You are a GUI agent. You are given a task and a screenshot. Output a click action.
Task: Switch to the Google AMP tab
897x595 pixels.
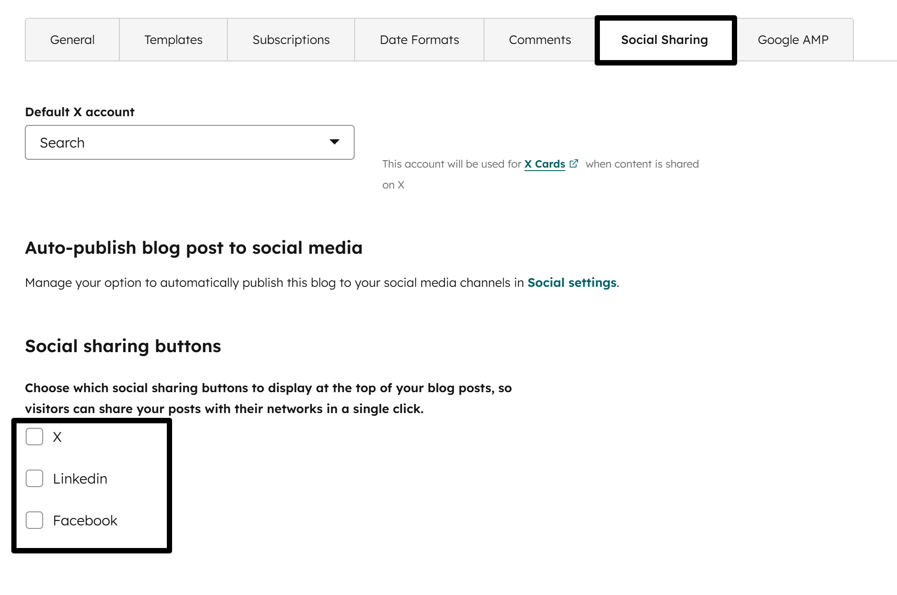point(793,39)
